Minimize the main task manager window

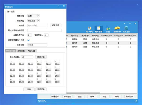[x=130, y=23]
